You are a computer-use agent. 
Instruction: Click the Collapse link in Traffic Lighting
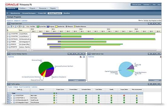(16, 87)
